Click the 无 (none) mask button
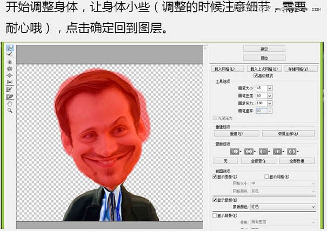The height and width of the screenshot is (231, 327). click(225, 161)
